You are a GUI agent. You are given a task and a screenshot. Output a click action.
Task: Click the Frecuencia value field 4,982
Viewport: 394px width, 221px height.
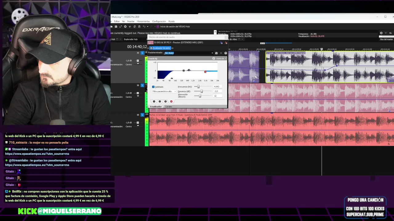tap(218, 87)
